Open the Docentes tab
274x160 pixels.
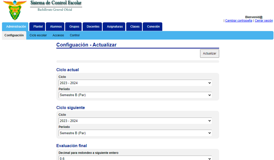coord(92,26)
